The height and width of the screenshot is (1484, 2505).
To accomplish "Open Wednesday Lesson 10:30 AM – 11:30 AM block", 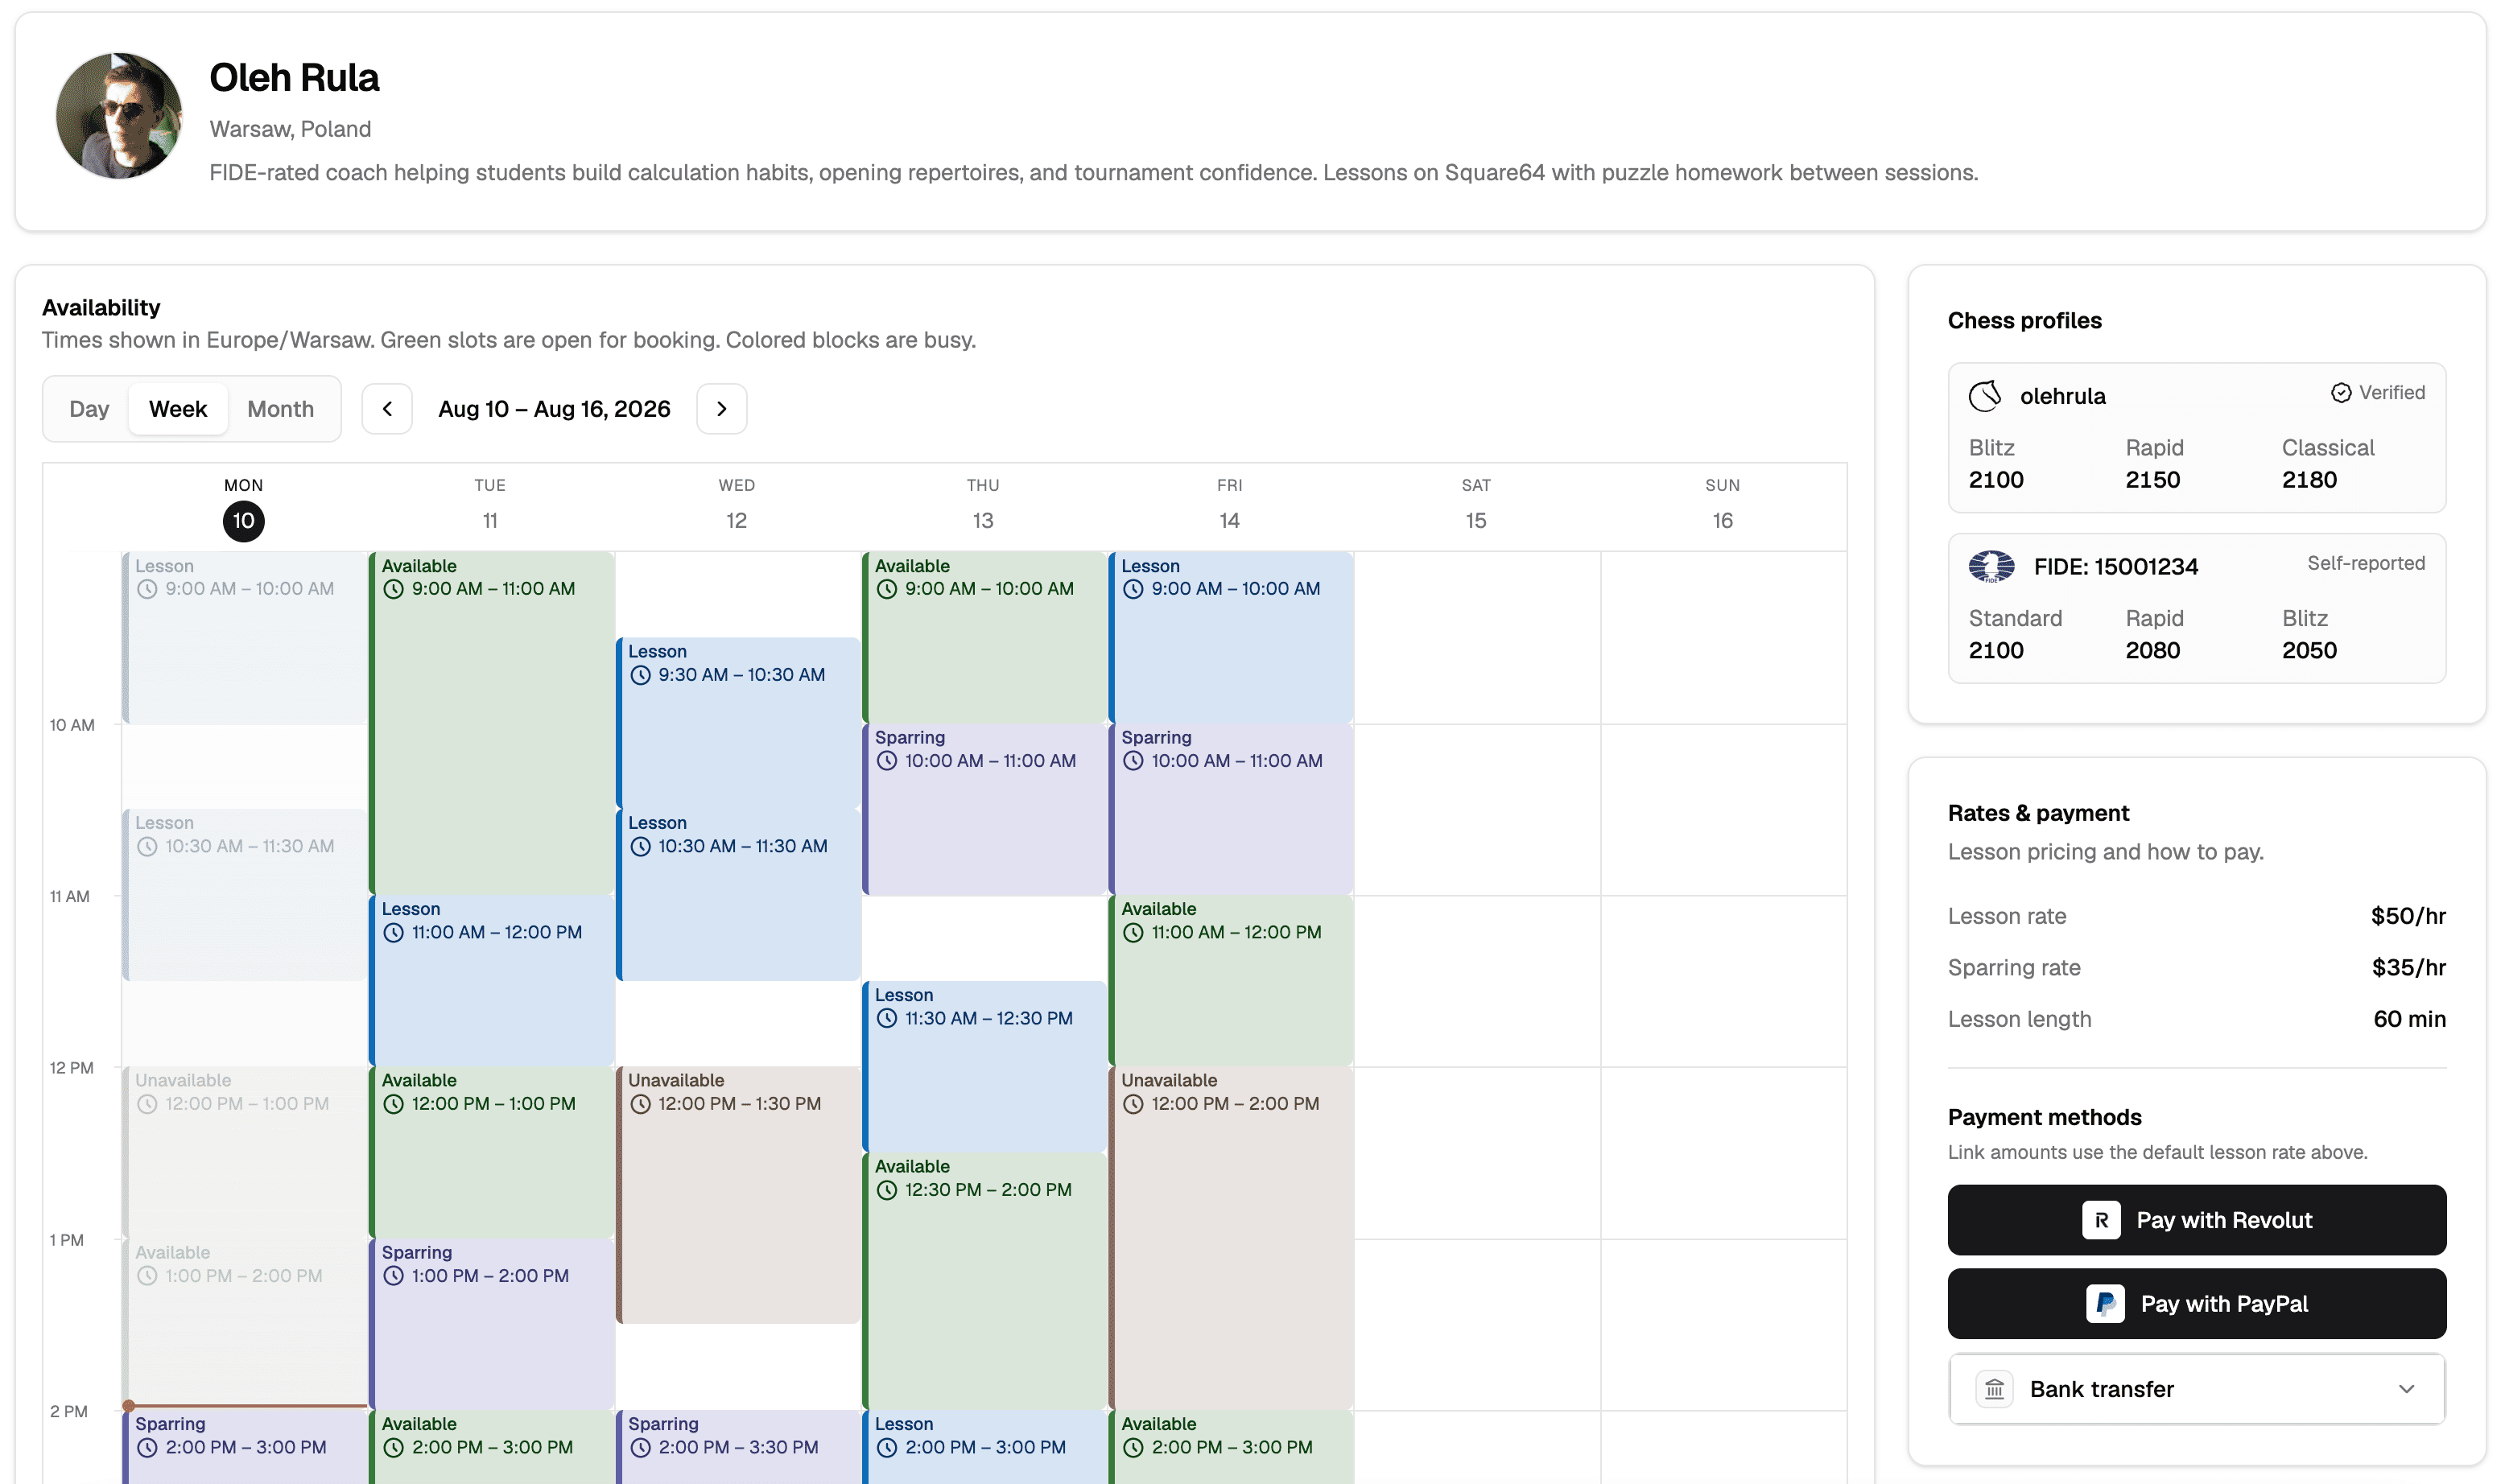I will point(738,895).
